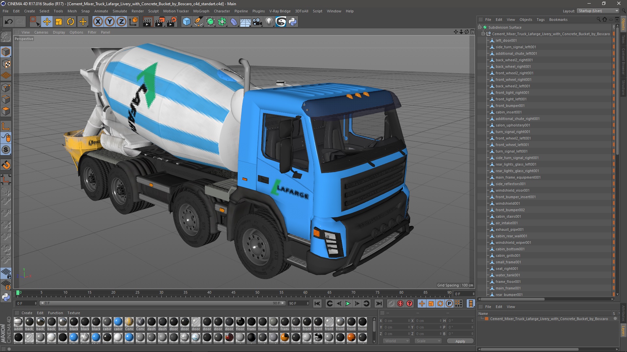Image resolution: width=627 pixels, height=352 pixels.
Task: Select the exhaust_pipe001 object
Action: coord(509,229)
